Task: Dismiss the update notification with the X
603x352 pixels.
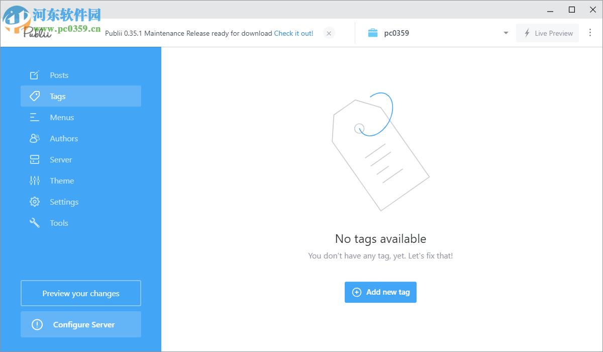Action: coord(329,33)
